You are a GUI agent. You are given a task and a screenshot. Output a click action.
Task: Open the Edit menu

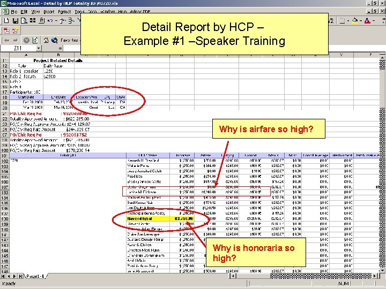point(24,12)
